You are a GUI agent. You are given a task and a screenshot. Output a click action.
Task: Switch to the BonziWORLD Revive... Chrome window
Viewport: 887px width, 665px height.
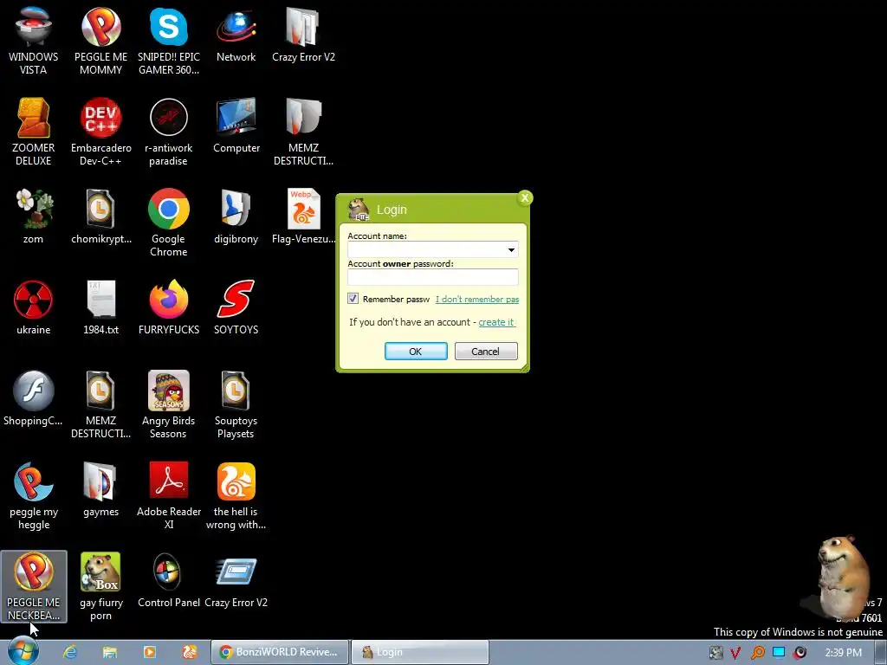pyautogui.click(x=280, y=652)
